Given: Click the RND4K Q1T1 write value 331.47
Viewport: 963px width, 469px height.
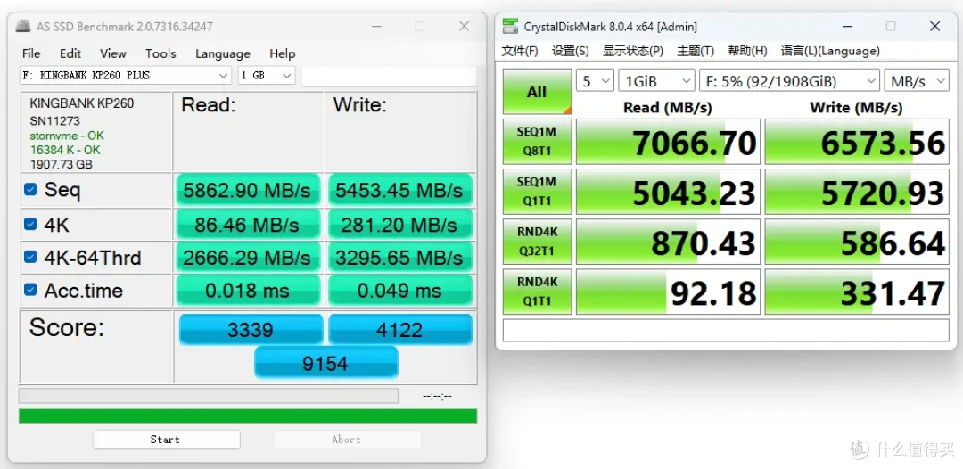Looking at the screenshot, I should [x=857, y=291].
